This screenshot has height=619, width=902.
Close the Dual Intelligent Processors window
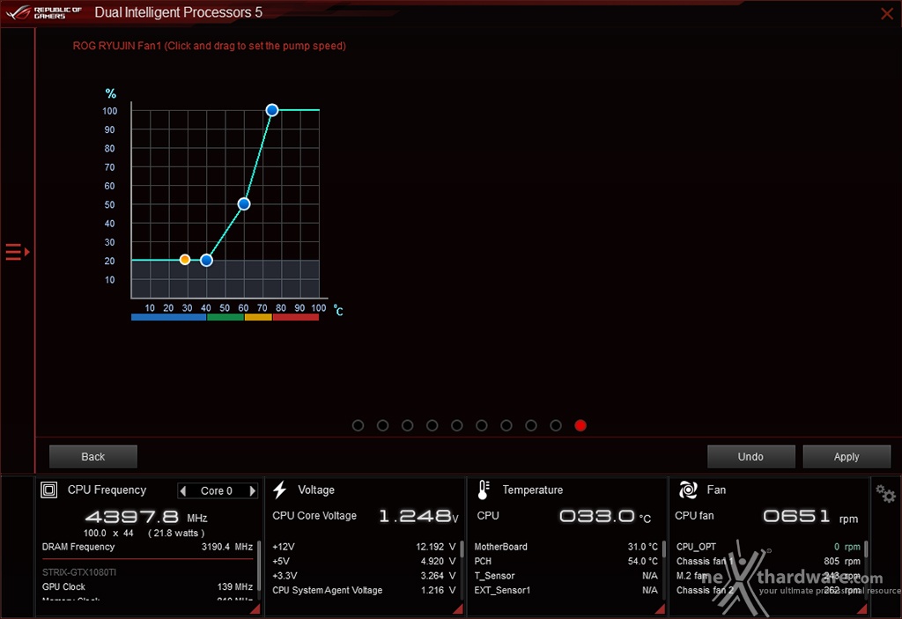(887, 13)
